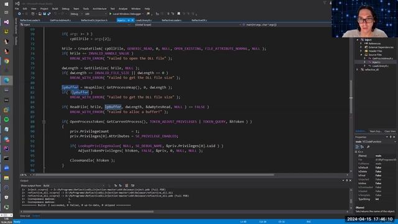The height and width of the screenshot is (224, 398).
Task: Click the Save All toolbar icon
Action: 49,14
